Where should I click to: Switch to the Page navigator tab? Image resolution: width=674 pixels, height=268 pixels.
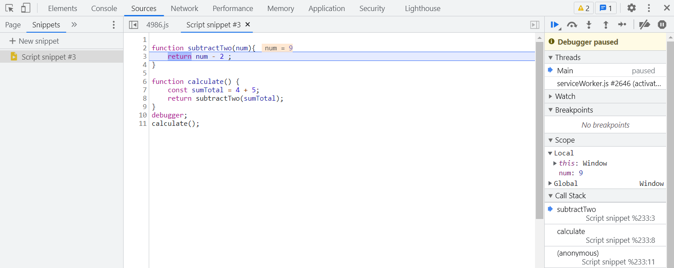(13, 25)
